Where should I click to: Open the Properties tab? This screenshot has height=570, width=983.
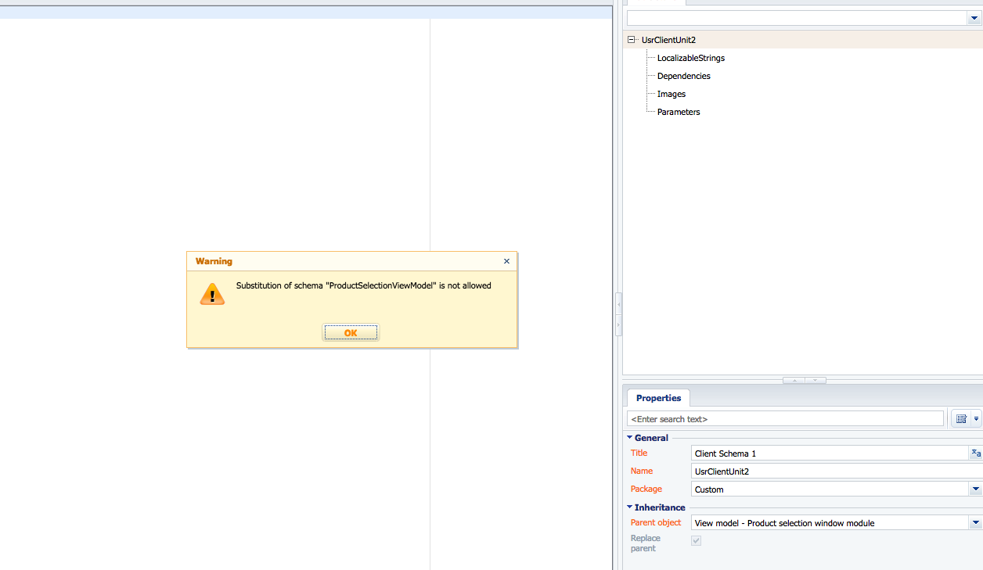pos(658,398)
